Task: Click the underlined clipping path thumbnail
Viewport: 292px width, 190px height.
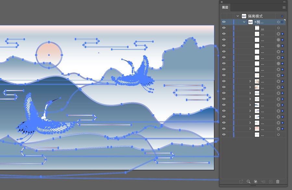Action: tap(257, 28)
